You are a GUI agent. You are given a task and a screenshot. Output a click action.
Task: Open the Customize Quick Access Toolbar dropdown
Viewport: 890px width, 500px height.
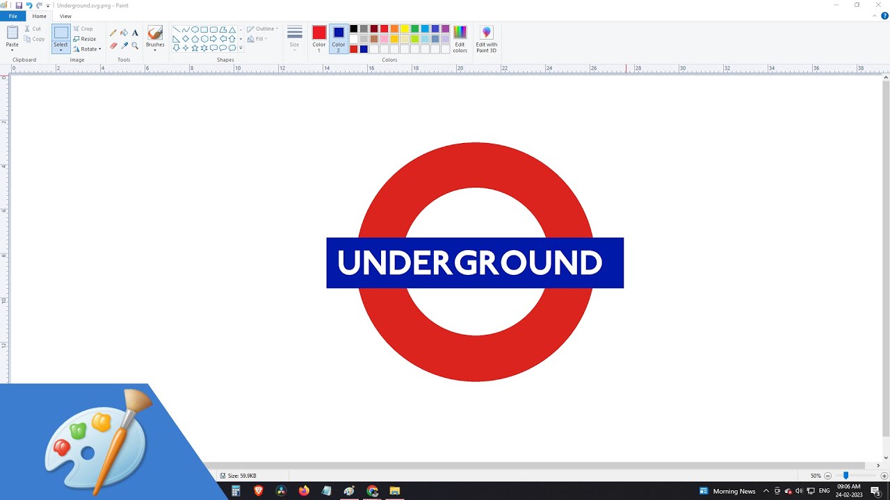point(48,6)
